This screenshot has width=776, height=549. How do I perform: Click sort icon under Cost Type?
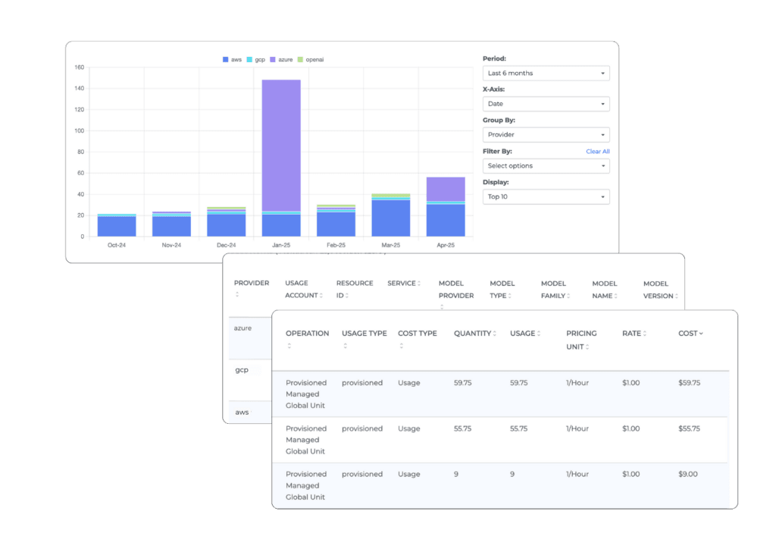pos(401,347)
